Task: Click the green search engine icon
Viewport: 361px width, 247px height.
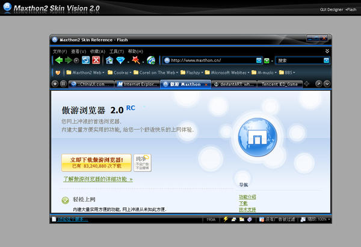Action: pyautogui.click(x=267, y=61)
